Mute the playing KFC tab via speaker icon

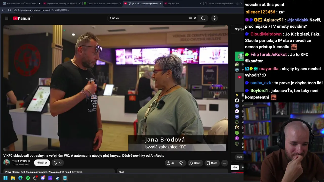pyautogui.click(x=129, y=4)
